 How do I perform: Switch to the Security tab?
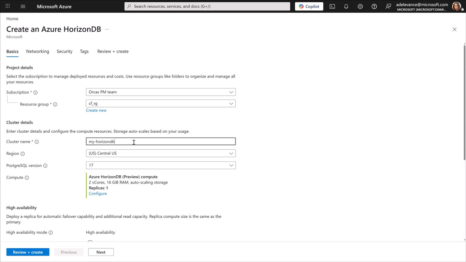[x=64, y=51]
